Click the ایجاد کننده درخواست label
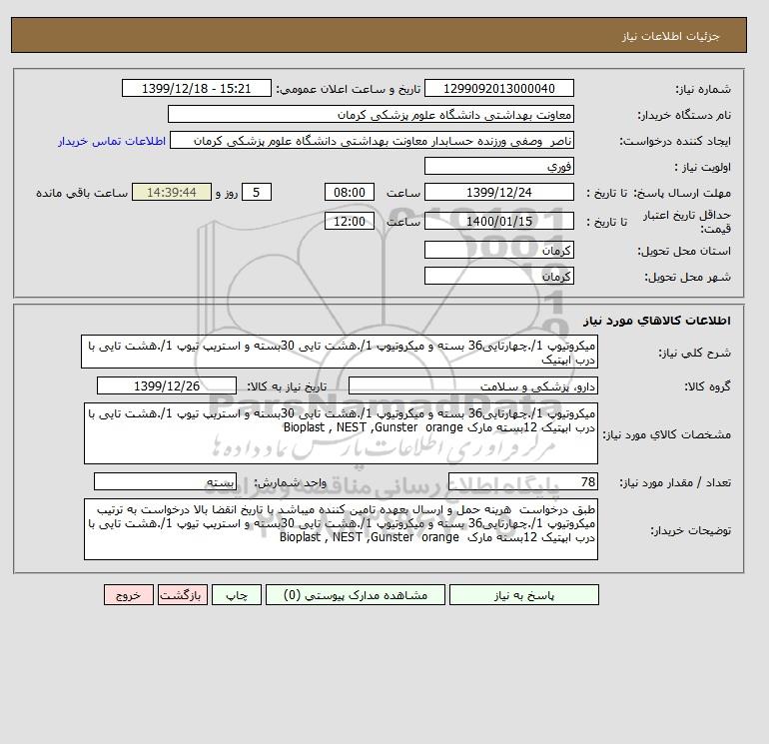 675,141
